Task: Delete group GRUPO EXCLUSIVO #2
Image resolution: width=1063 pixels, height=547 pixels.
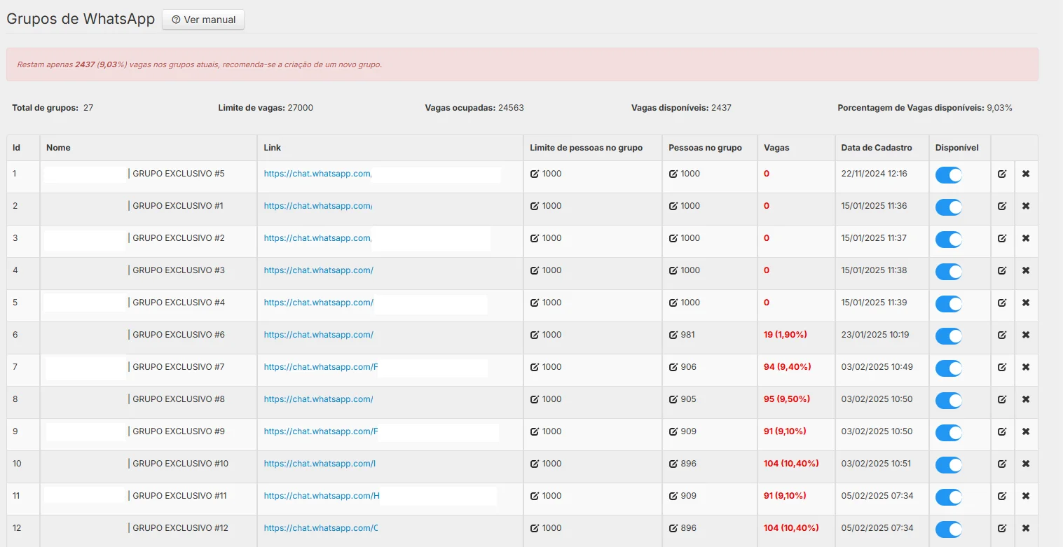Action: point(1026,238)
